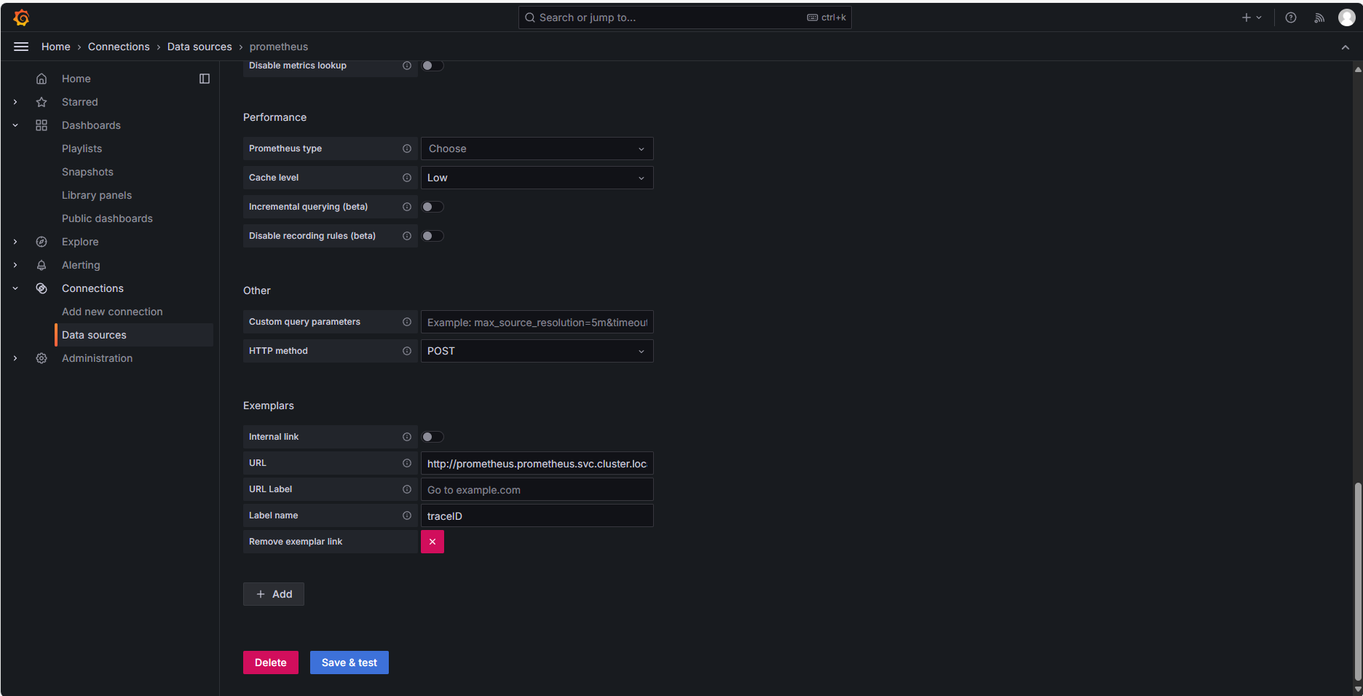Screen dimensions: 1363x696
Task: Show info for Cache level
Action: click(407, 178)
